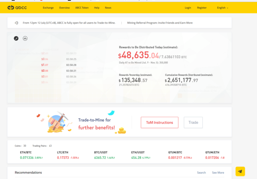Select the bar chart view icon
The image size is (257, 179).
coord(25,39)
